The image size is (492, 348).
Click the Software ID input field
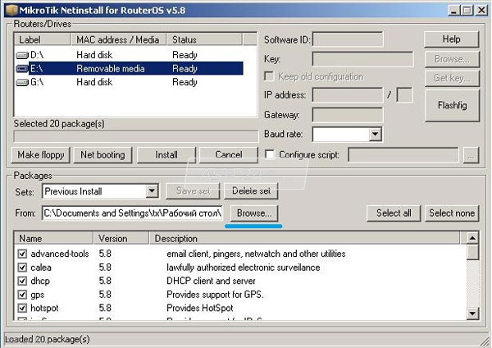pyautogui.click(x=348, y=40)
